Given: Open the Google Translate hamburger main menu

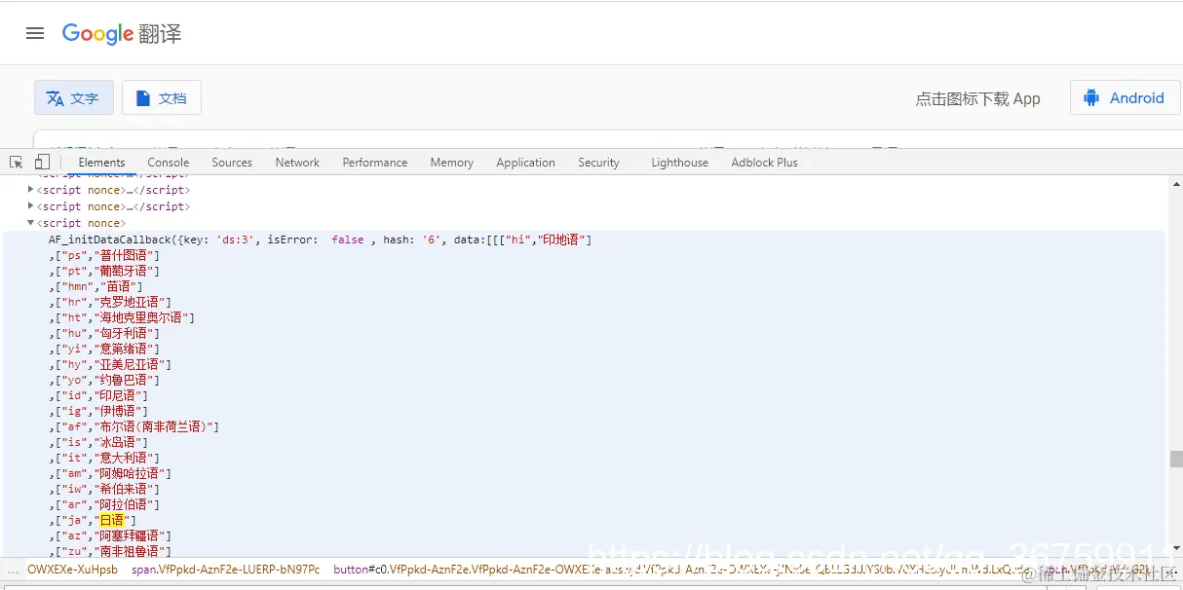Looking at the screenshot, I should click(x=35, y=33).
